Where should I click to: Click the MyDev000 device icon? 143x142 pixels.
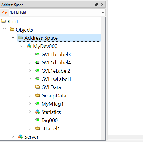pyautogui.click(x=29, y=46)
